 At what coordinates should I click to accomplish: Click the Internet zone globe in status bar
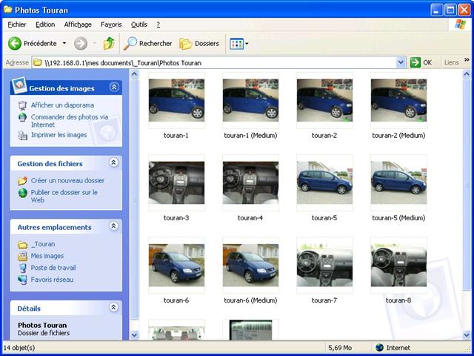[x=379, y=348]
